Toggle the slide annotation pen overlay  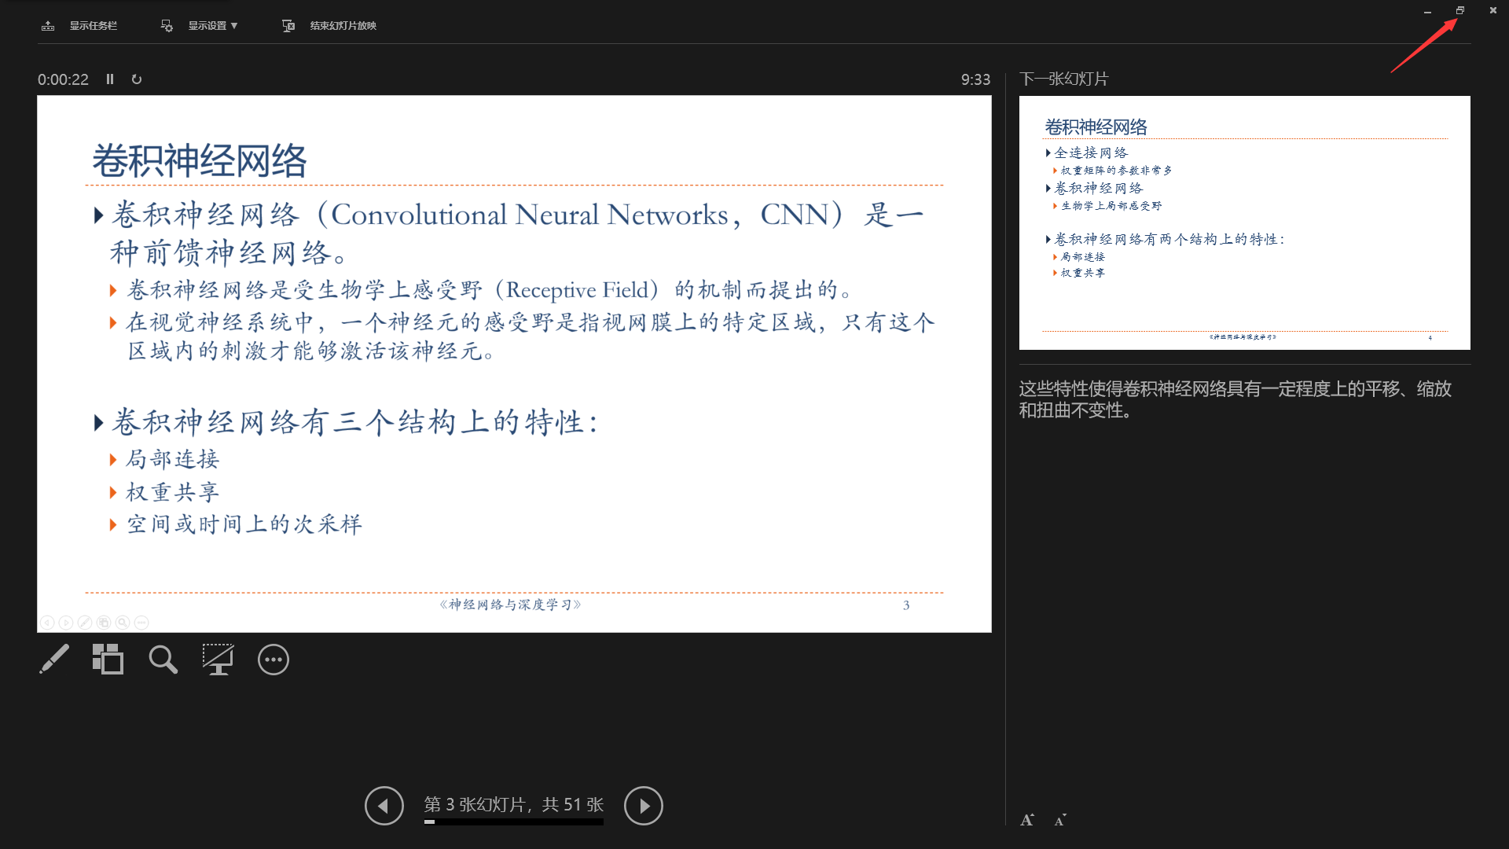tap(84, 622)
